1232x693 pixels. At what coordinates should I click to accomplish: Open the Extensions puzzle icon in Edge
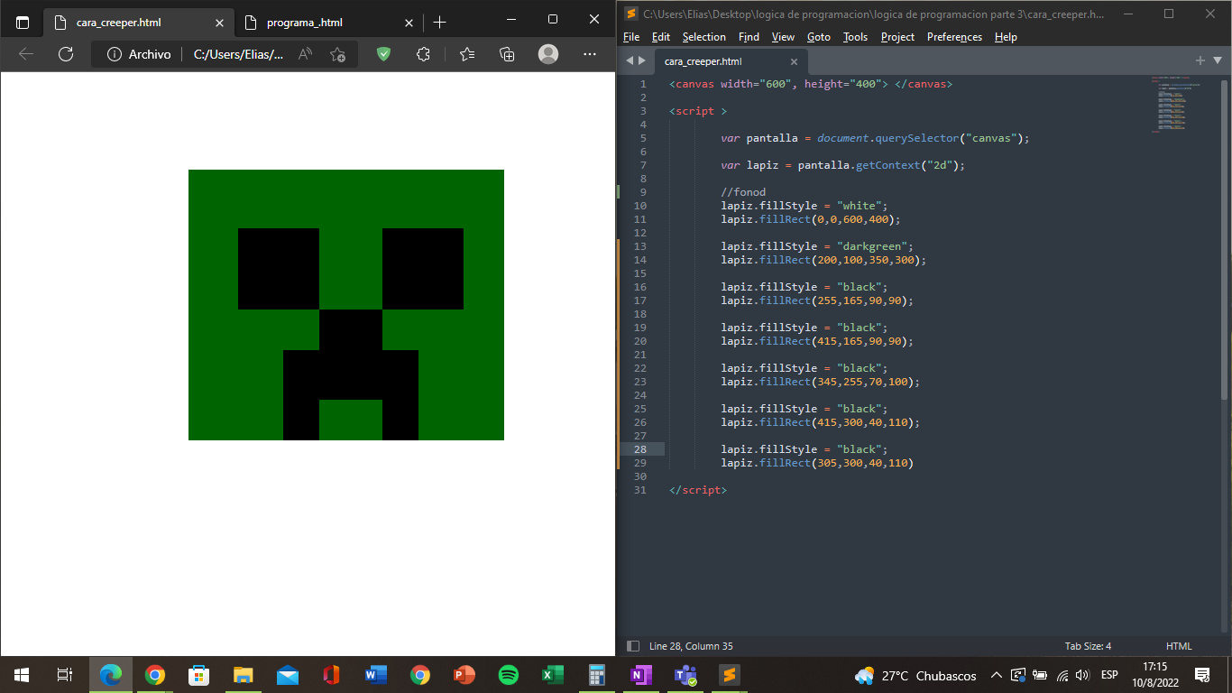click(423, 54)
